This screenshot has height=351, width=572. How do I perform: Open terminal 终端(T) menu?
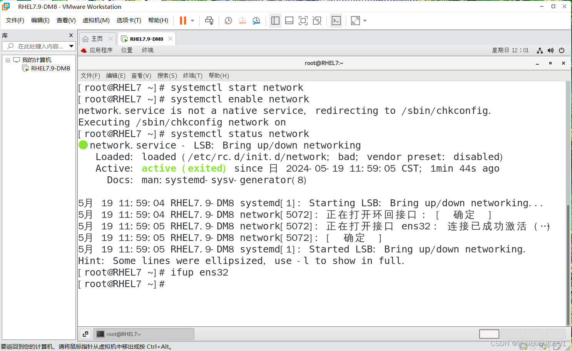click(x=193, y=76)
